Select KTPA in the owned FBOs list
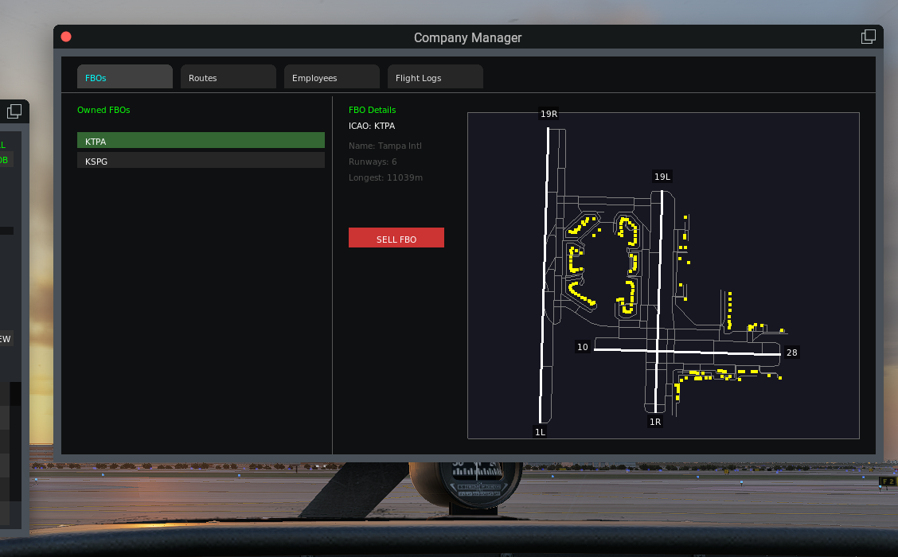Screen dimensions: 898x557 click(x=201, y=141)
